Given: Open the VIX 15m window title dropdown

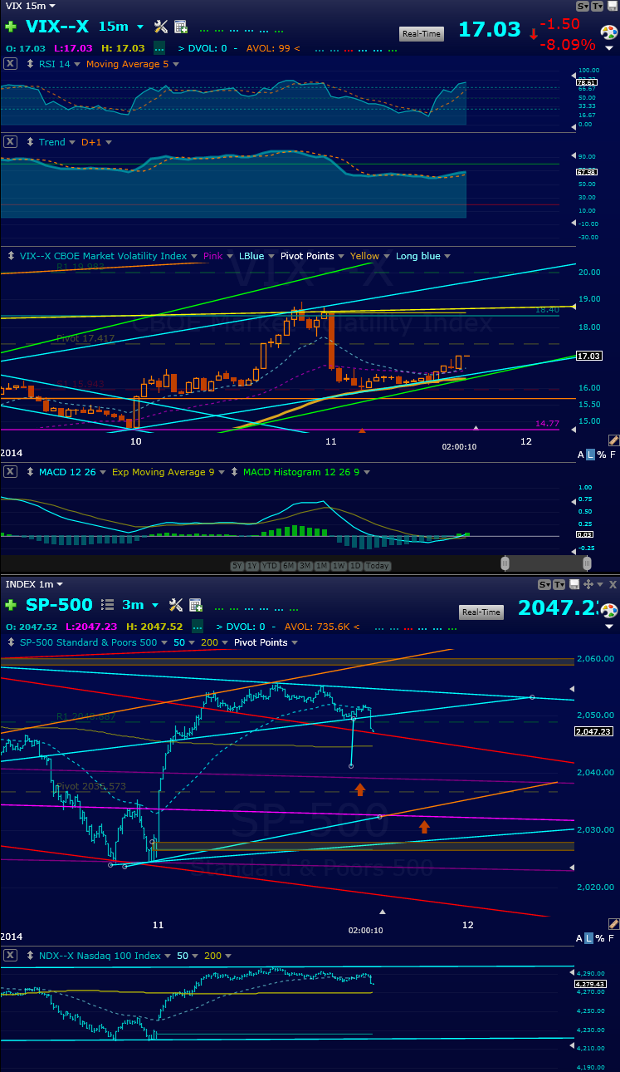Looking at the screenshot, I should tap(53, 7).
